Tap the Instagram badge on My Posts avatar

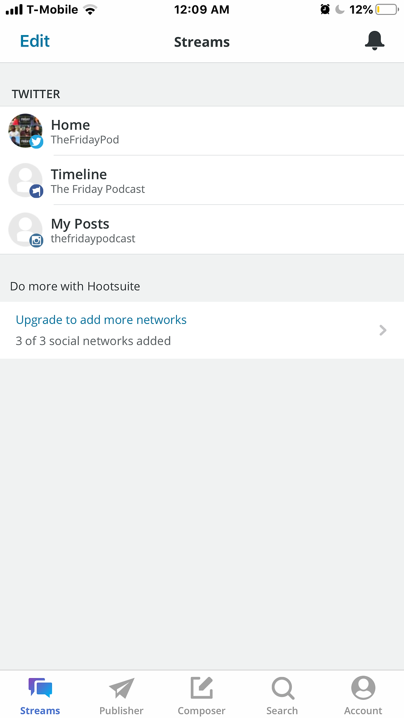pos(37,240)
